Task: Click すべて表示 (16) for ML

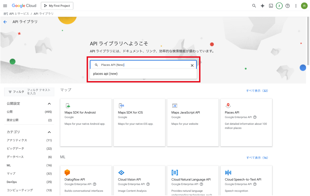Action: click(x=257, y=158)
